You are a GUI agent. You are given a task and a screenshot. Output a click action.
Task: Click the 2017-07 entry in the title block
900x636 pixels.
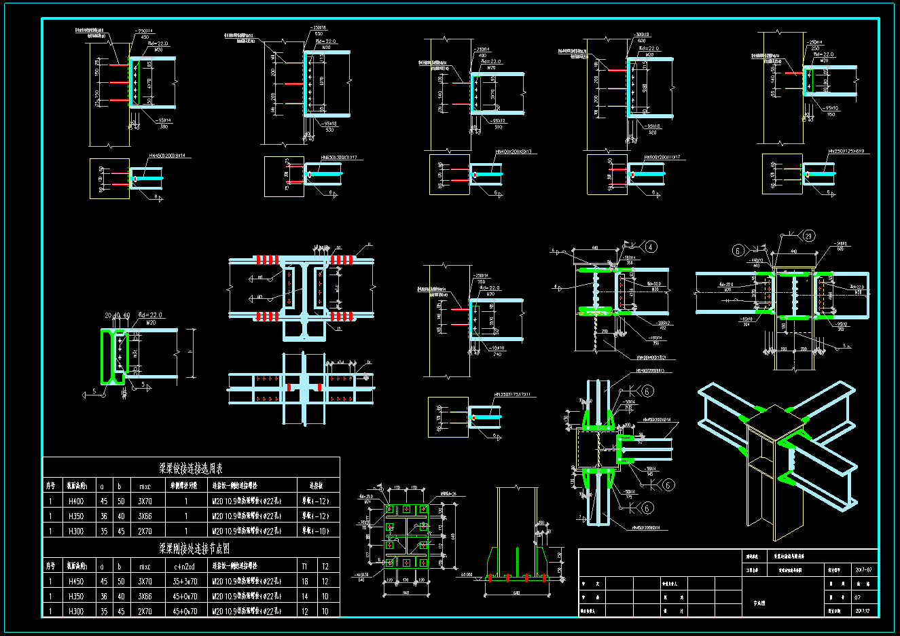pos(864,570)
